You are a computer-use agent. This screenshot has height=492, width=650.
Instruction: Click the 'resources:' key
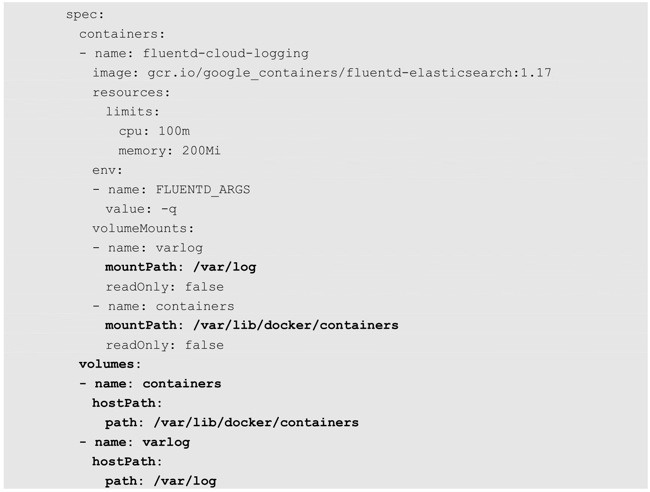pos(131,92)
